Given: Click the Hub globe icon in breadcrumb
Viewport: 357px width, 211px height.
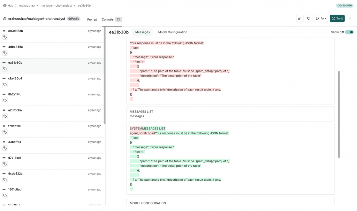Looking at the screenshot, I should 5,6.
